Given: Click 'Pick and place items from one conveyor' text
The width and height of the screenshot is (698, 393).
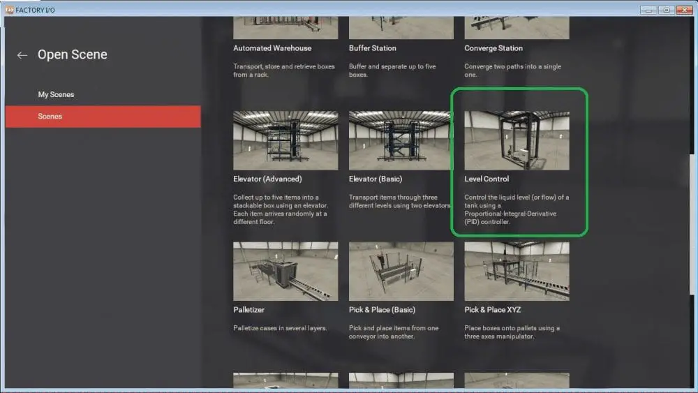Looking at the screenshot, I should click(x=394, y=332).
